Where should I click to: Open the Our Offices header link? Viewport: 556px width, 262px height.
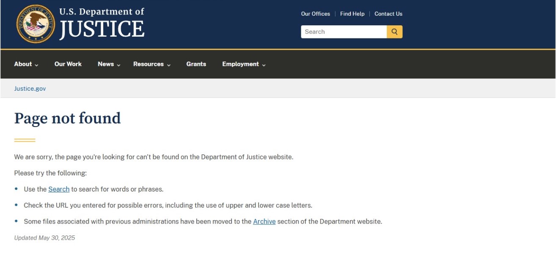click(315, 14)
